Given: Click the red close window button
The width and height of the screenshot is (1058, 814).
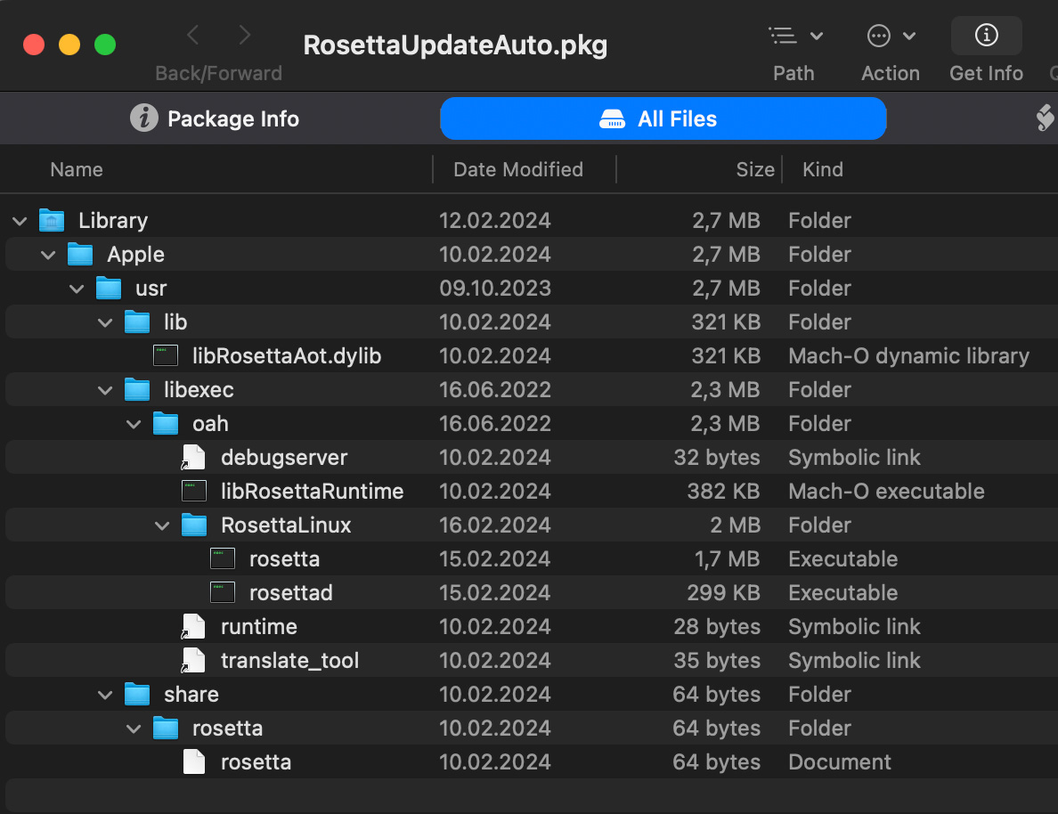Looking at the screenshot, I should (x=34, y=44).
